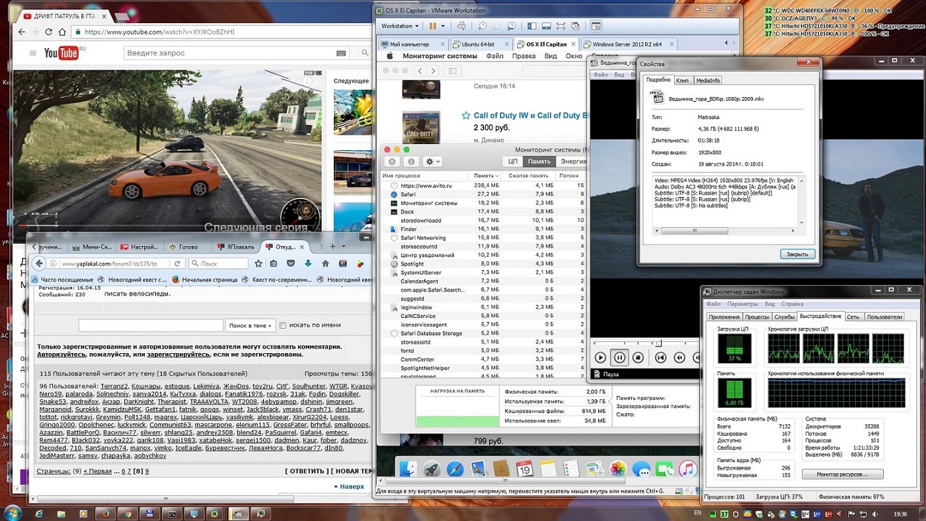This screenshot has height=521, width=926.
Task: Toggle pause in the media player controls
Action: coord(619,358)
